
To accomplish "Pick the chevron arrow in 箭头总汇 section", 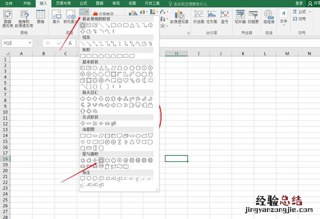I will (x=125, y=105).
